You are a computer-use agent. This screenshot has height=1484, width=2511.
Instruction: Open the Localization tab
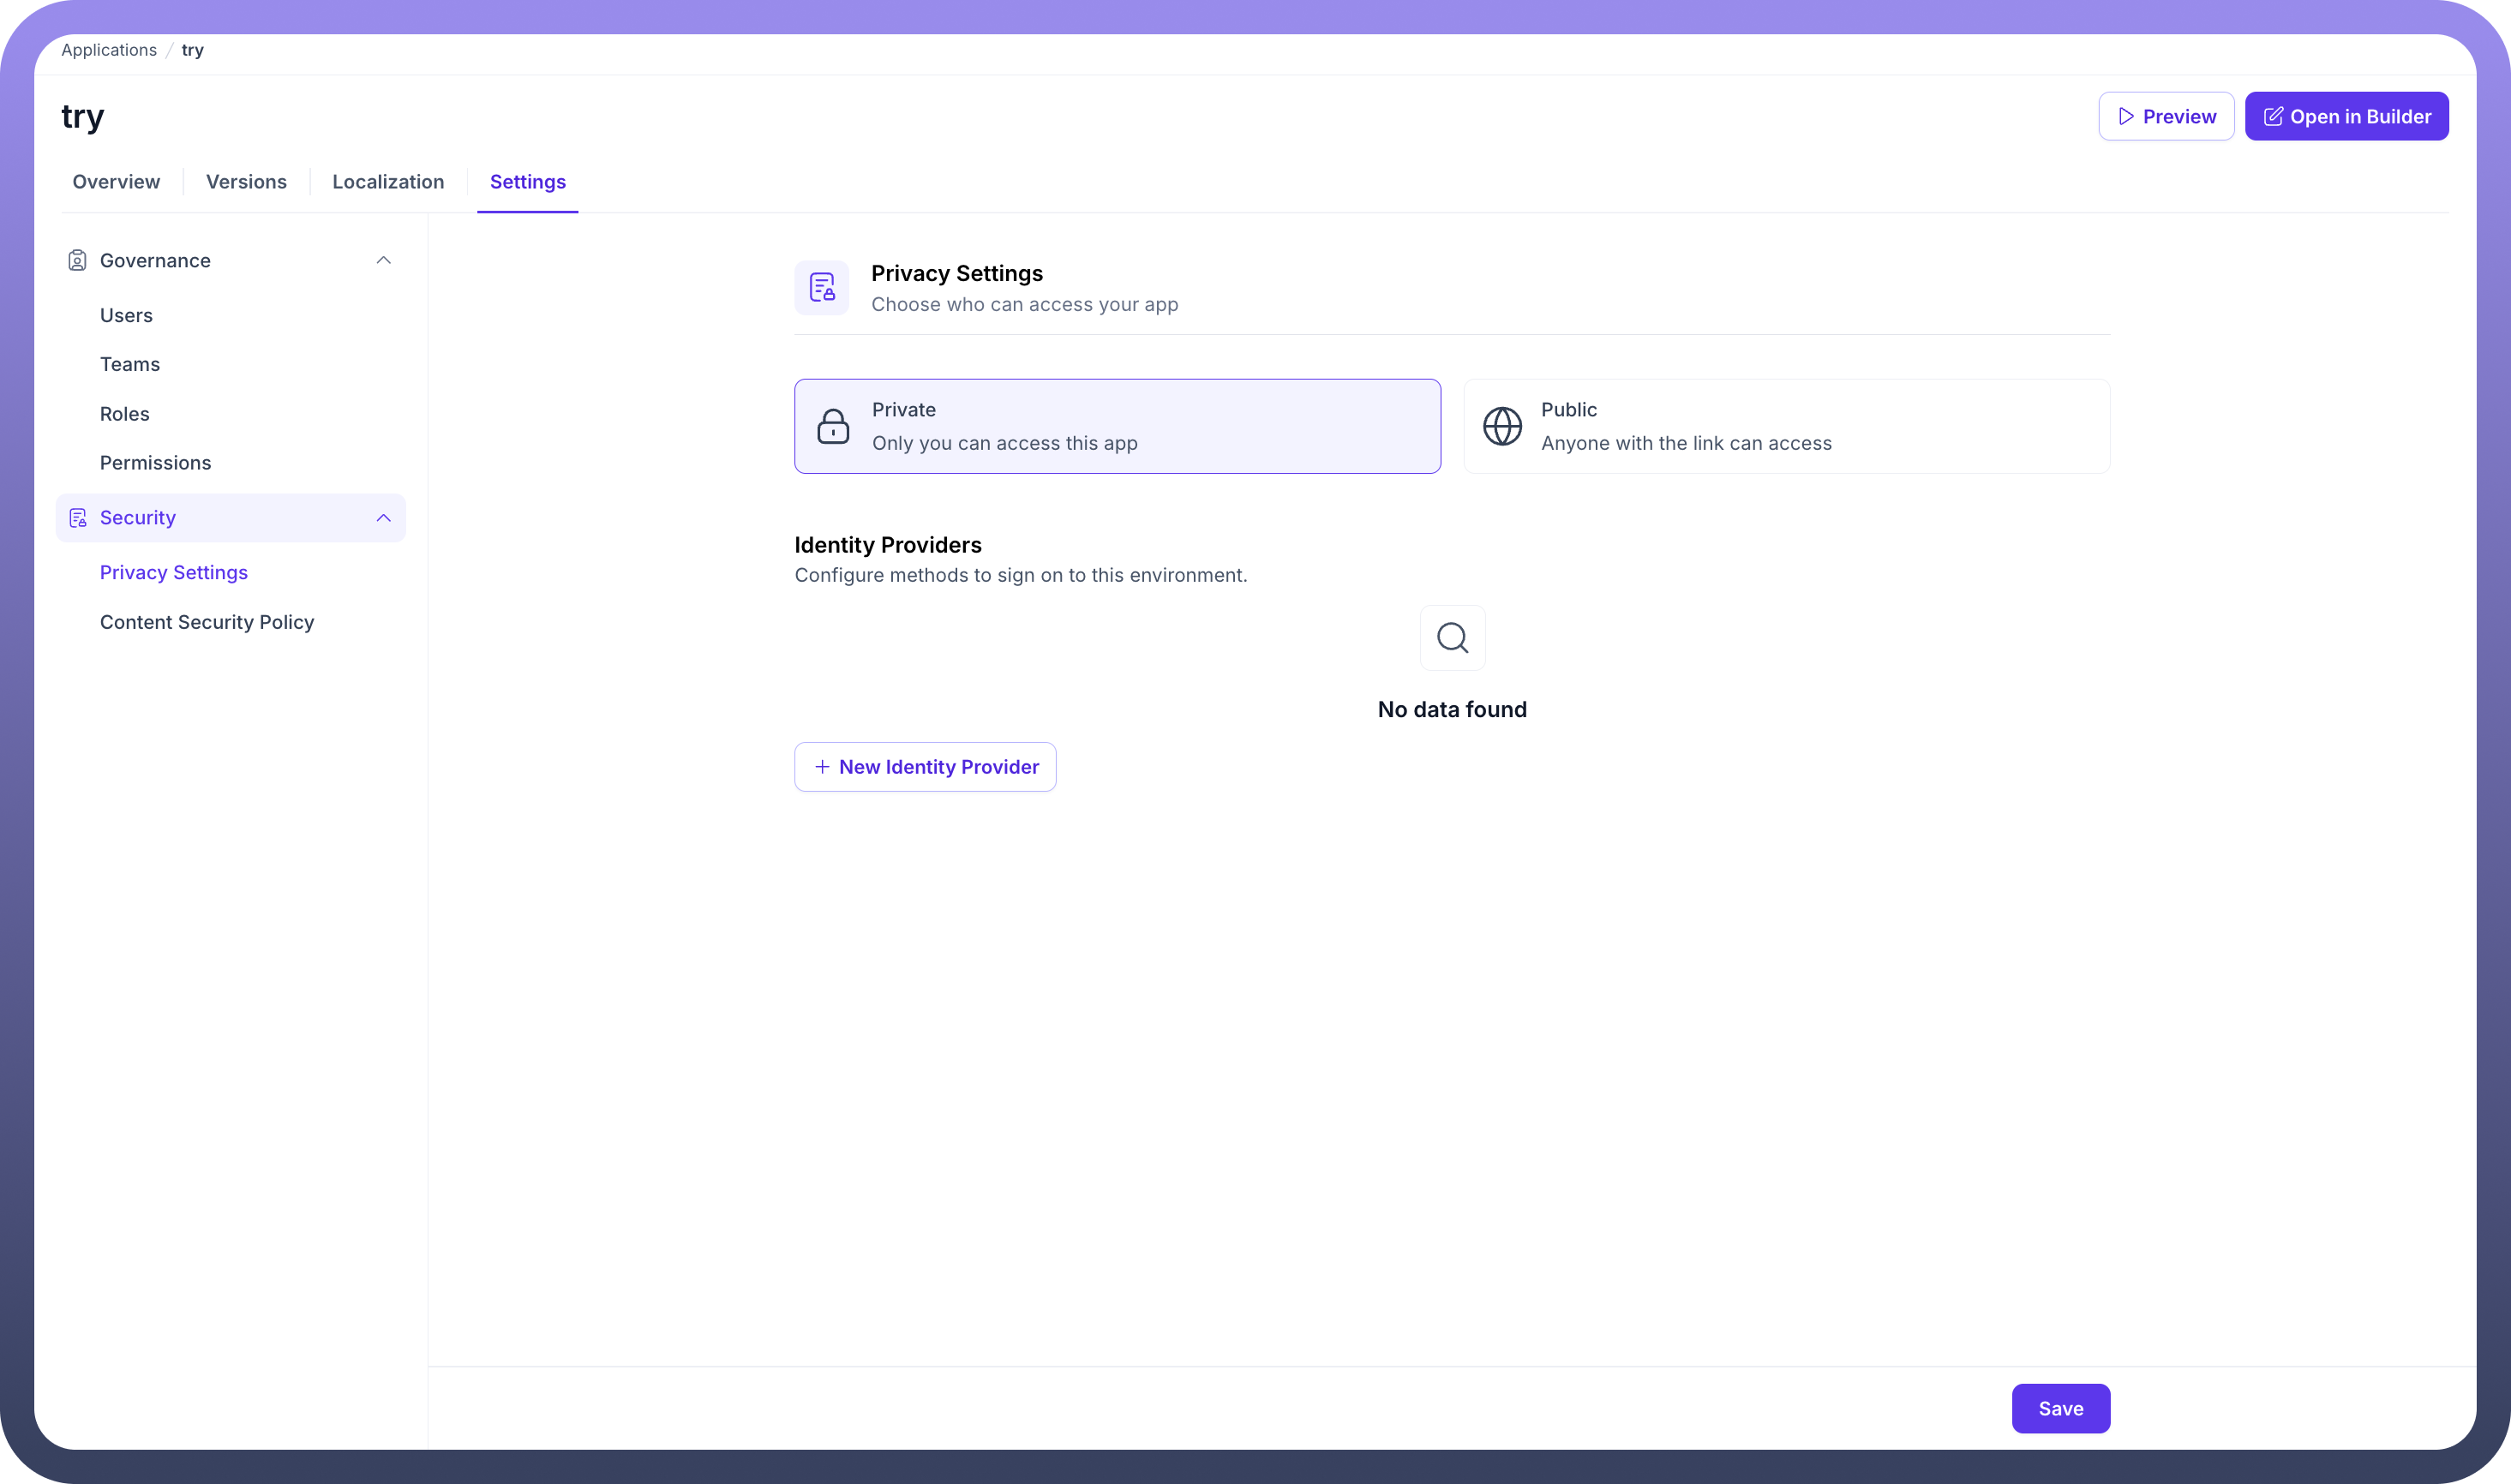tap(388, 182)
